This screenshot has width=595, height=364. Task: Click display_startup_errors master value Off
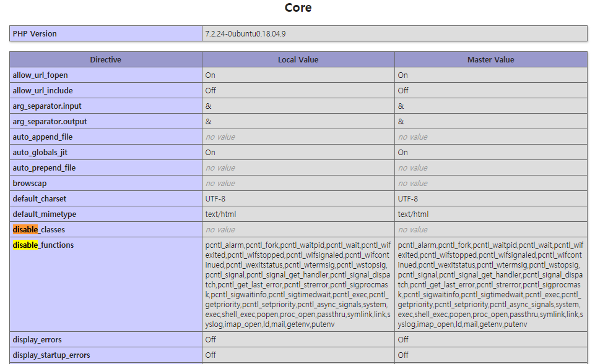[x=403, y=355]
